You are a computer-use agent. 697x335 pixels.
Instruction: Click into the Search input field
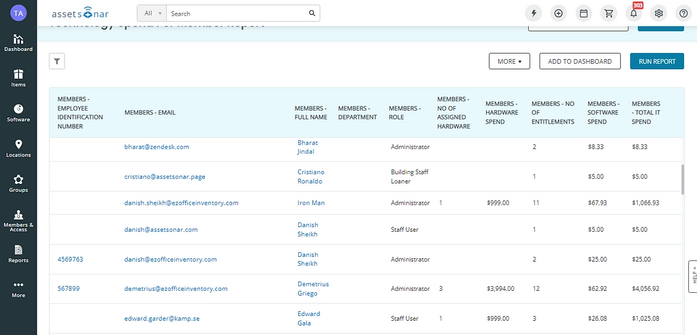pyautogui.click(x=238, y=14)
